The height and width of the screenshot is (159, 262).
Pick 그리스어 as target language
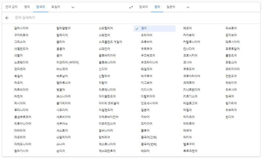pos(20,42)
